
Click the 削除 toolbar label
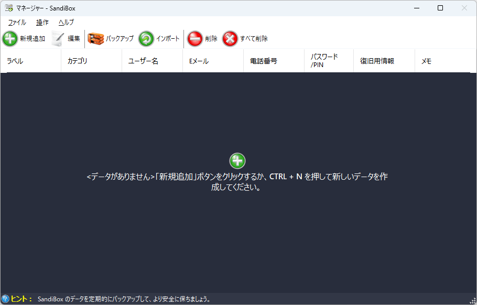(211, 39)
